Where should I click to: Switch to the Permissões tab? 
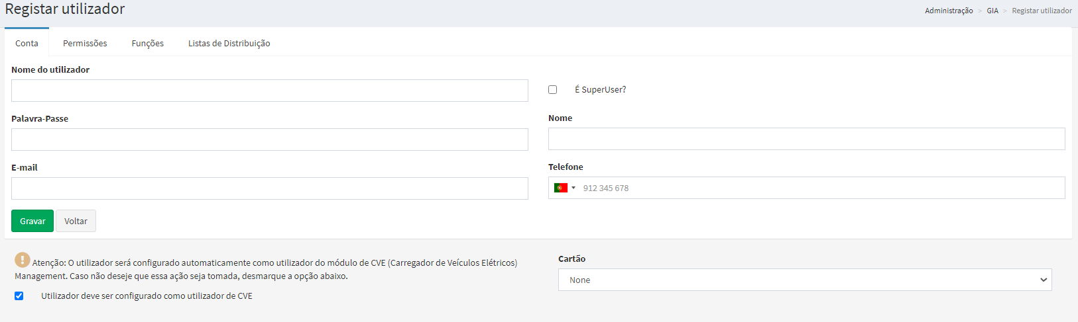pyautogui.click(x=85, y=43)
